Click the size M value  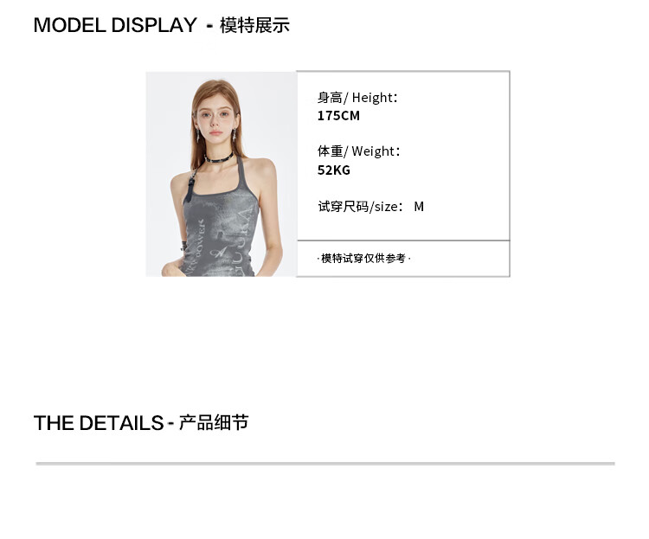pos(419,206)
